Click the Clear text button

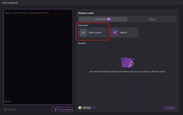tap(10, 110)
